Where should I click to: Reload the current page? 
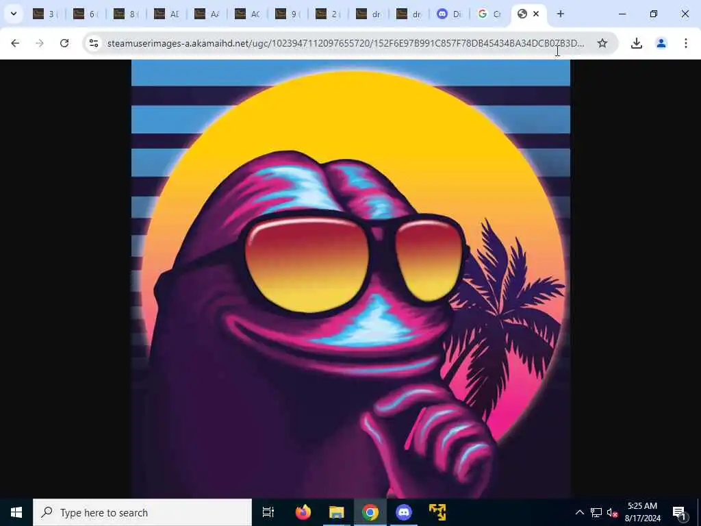pos(64,43)
